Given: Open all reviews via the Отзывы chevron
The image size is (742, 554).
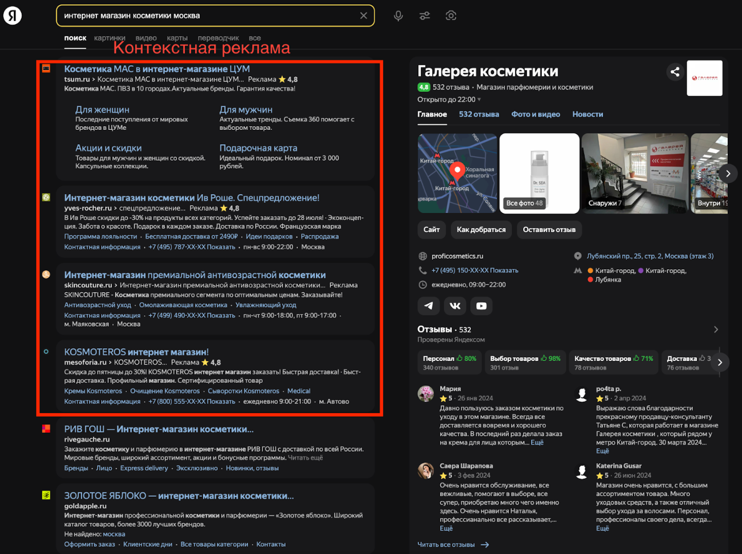Looking at the screenshot, I should [716, 330].
